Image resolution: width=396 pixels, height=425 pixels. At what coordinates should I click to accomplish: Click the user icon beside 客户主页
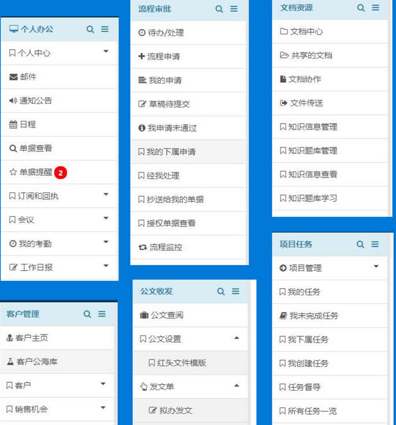click(x=10, y=338)
